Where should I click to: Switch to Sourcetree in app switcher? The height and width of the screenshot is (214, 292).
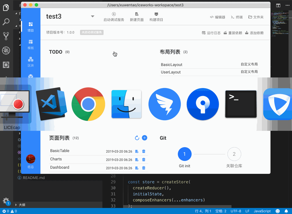pos(203,104)
